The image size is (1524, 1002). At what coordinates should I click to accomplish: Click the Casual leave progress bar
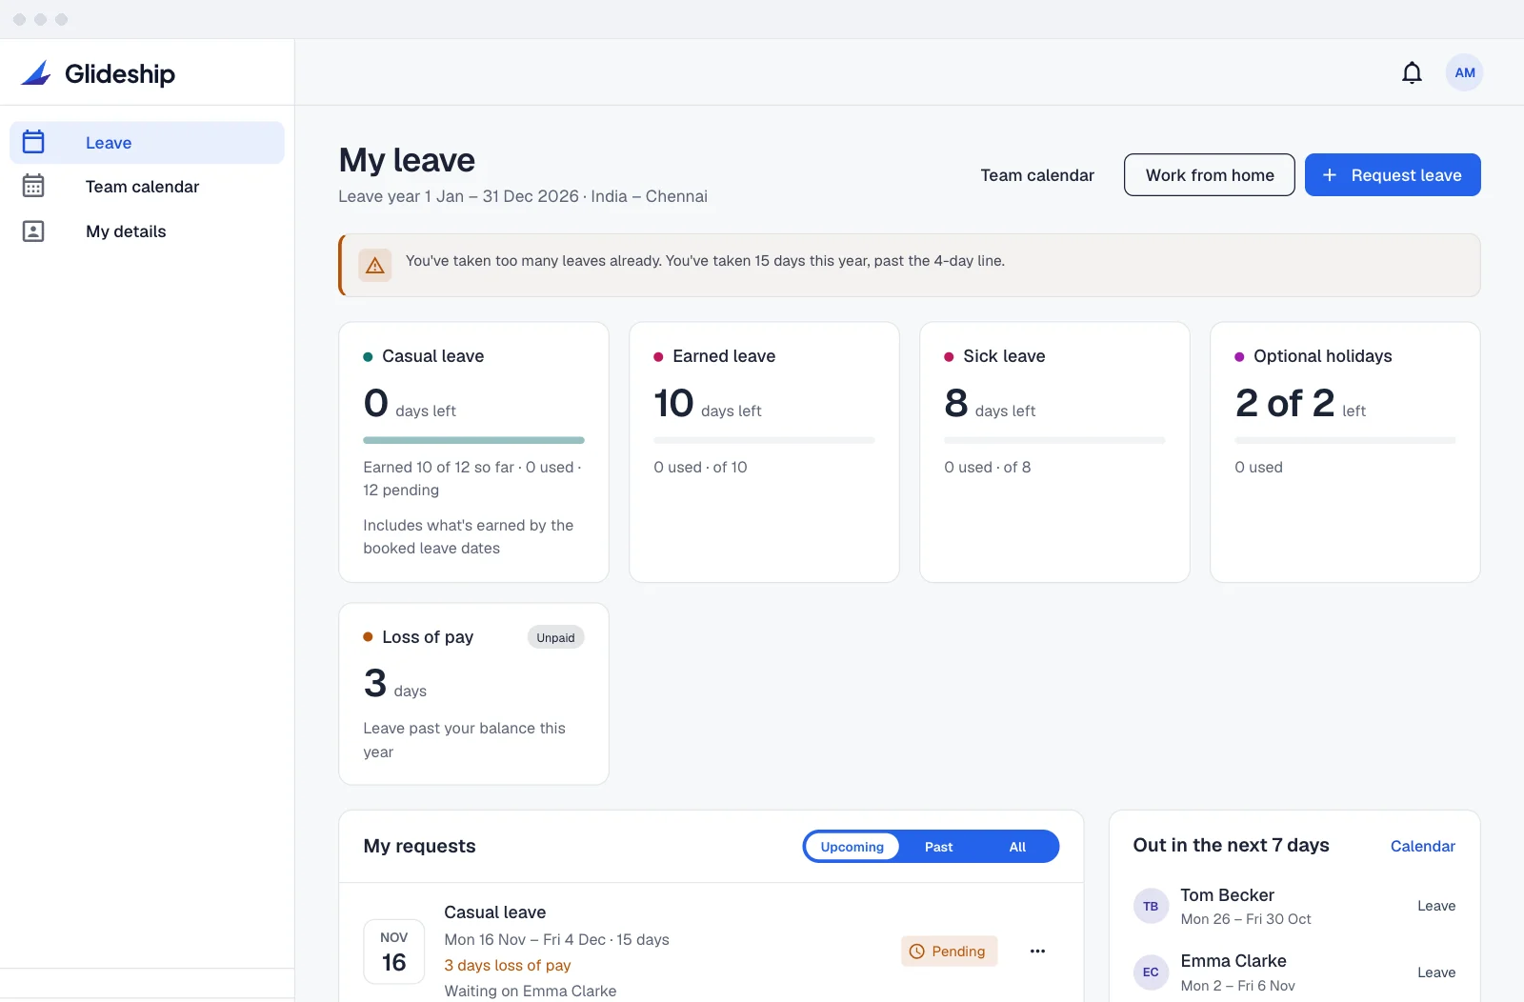pyautogui.click(x=473, y=440)
